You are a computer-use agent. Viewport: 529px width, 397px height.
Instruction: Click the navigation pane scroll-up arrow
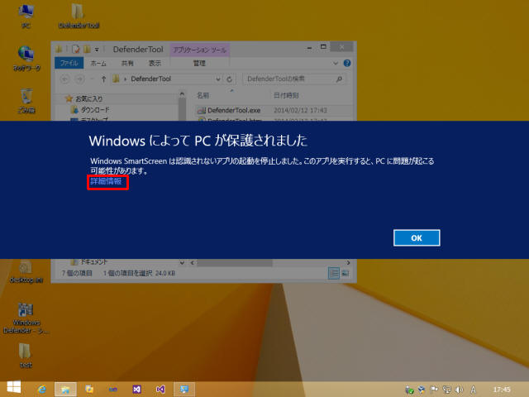pos(182,94)
